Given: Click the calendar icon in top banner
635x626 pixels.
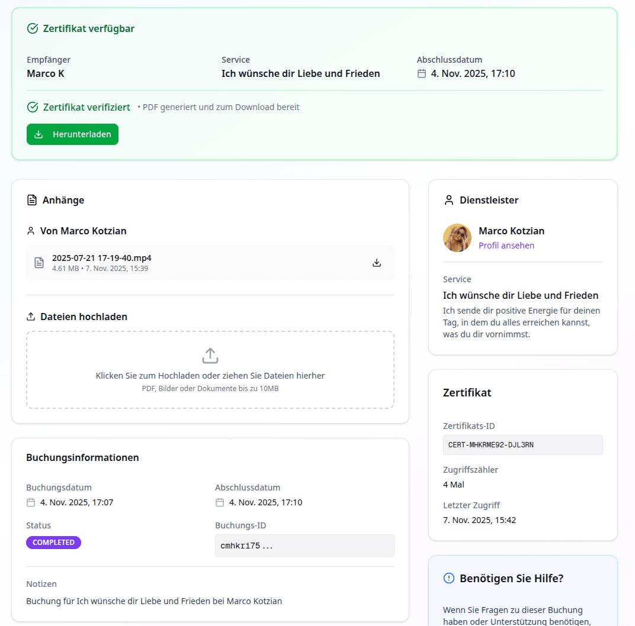Looking at the screenshot, I should click(x=422, y=74).
